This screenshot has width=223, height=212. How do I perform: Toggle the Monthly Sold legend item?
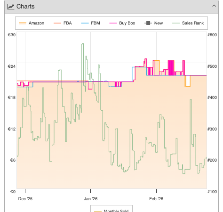(111, 211)
